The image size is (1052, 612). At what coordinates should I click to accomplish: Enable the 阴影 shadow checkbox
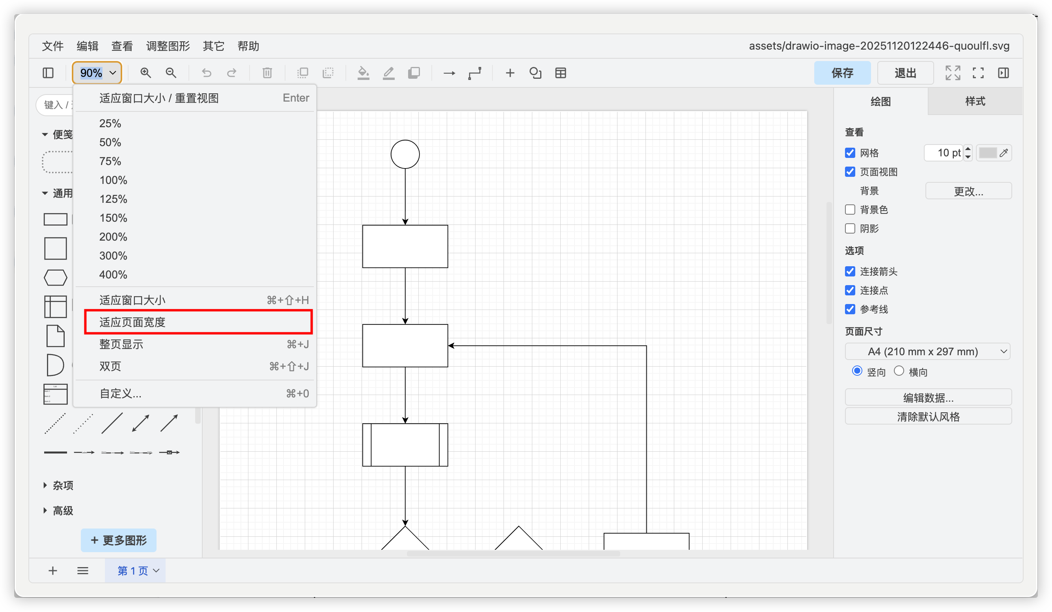tap(850, 228)
